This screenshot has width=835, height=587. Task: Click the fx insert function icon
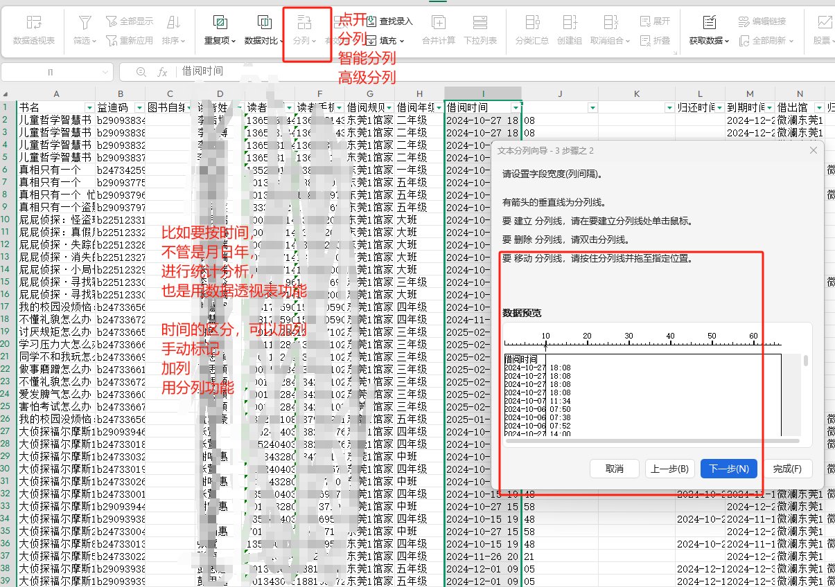pyautogui.click(x=162, y=72)
